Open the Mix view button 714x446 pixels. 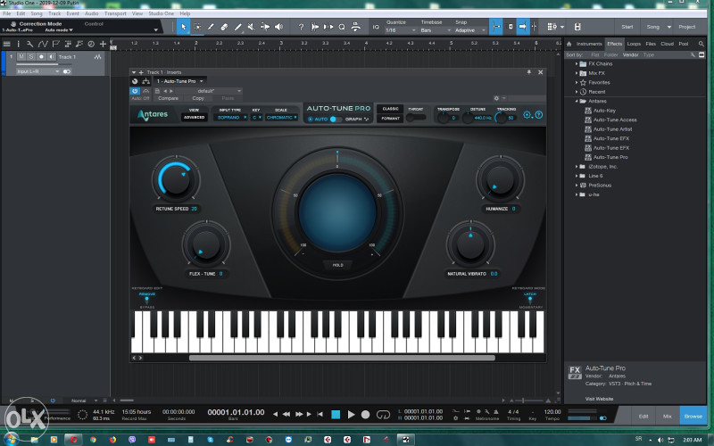point(667,416)
